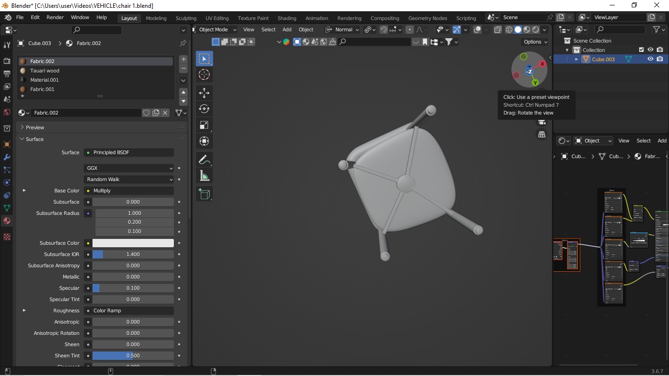Switch to the Modeling workspace tab
The height and width of the screenshot is (376, 669).
[156, 18]
